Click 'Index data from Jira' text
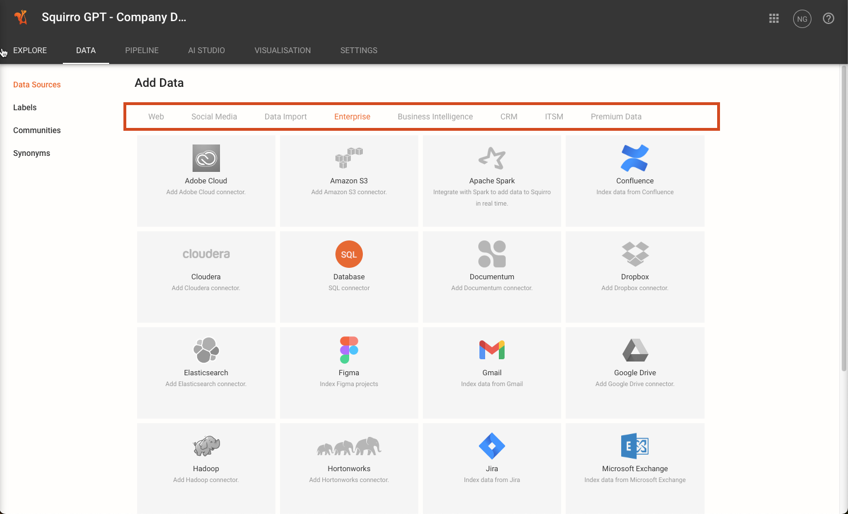 coord(492,480)
